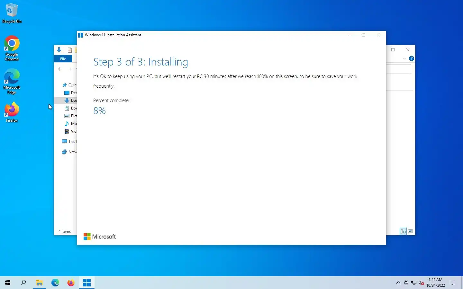Maximize the File Explorer window
Screen dimensions: 463x289
(x=393, y=50)
